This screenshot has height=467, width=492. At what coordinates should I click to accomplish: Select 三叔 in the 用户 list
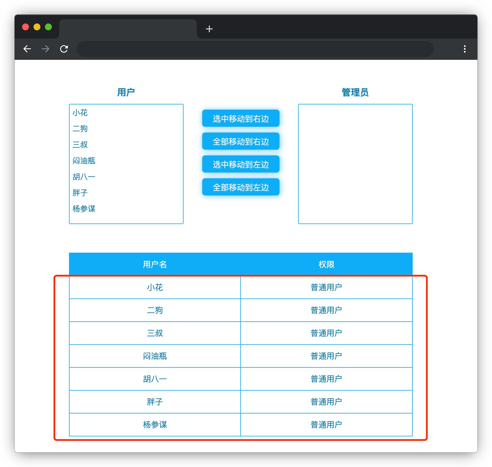point(126,145)
